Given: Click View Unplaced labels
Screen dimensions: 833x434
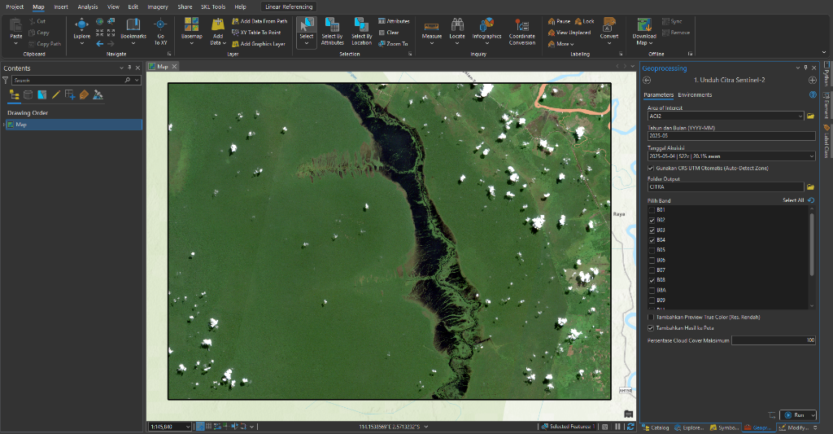Looking at the screenshot, I should click(x=569, y=33).
